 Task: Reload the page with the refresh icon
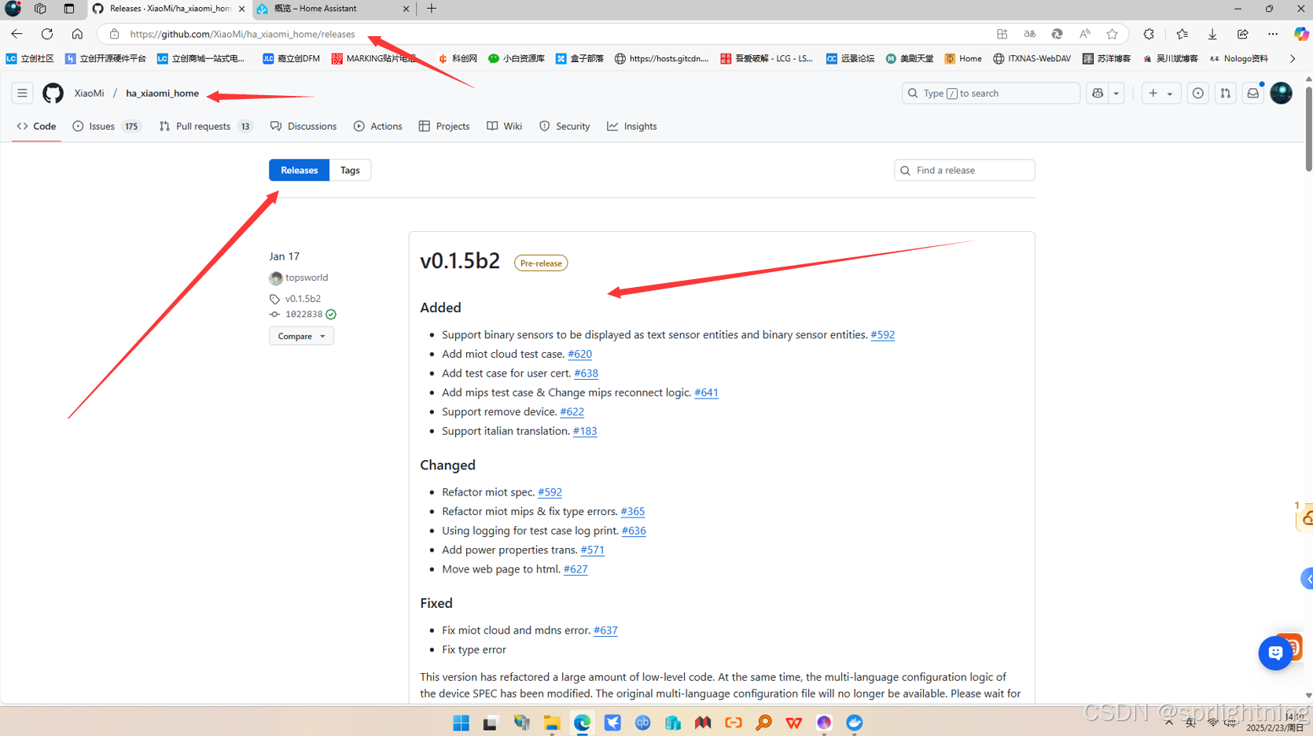coord(47,34)
